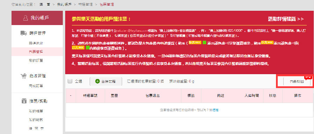Click the site home breadcrumb link
Screen dimensions: 314x134
[x=45, y=4]
